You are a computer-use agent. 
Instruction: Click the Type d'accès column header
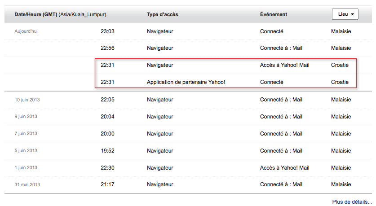click(162, 14)
